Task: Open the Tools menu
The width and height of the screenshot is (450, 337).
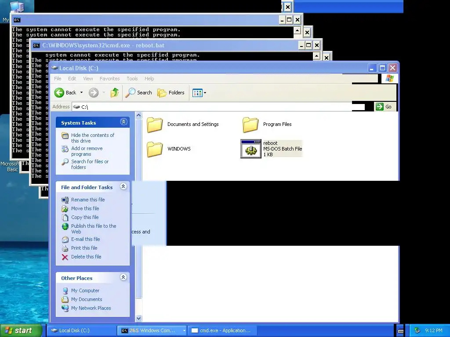Action: 132,79
